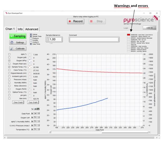Click the Oxygen / pH axis lock icon

click(x=32, y=117)
